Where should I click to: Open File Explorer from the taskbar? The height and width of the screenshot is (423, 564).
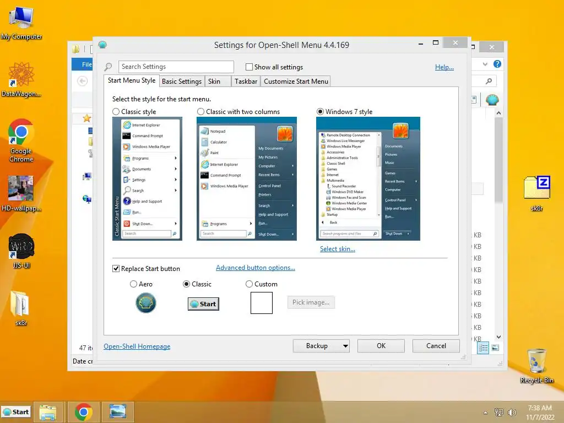coord(48,412)
